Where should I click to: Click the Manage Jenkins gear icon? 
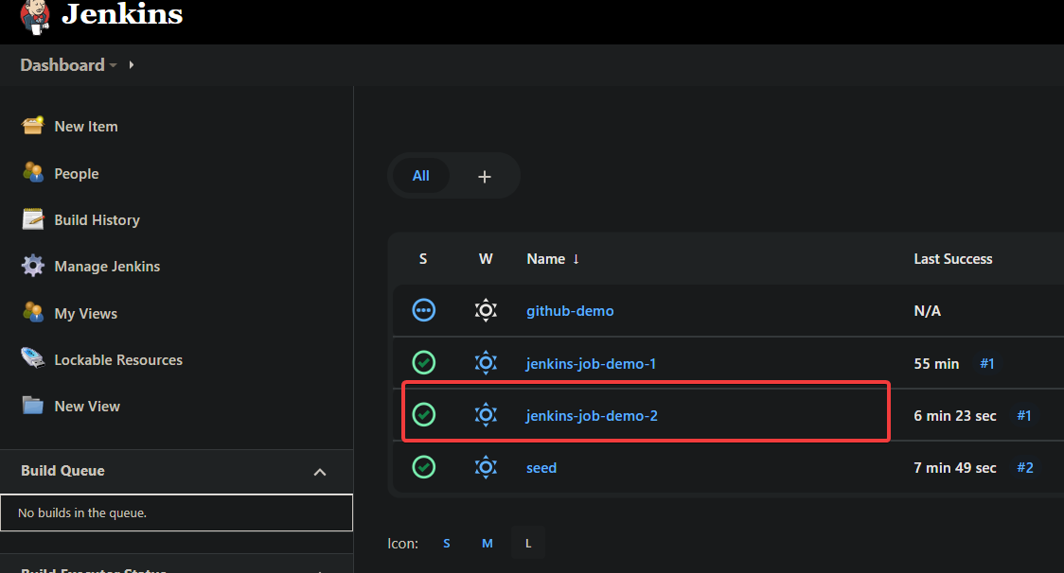[32, 266]
